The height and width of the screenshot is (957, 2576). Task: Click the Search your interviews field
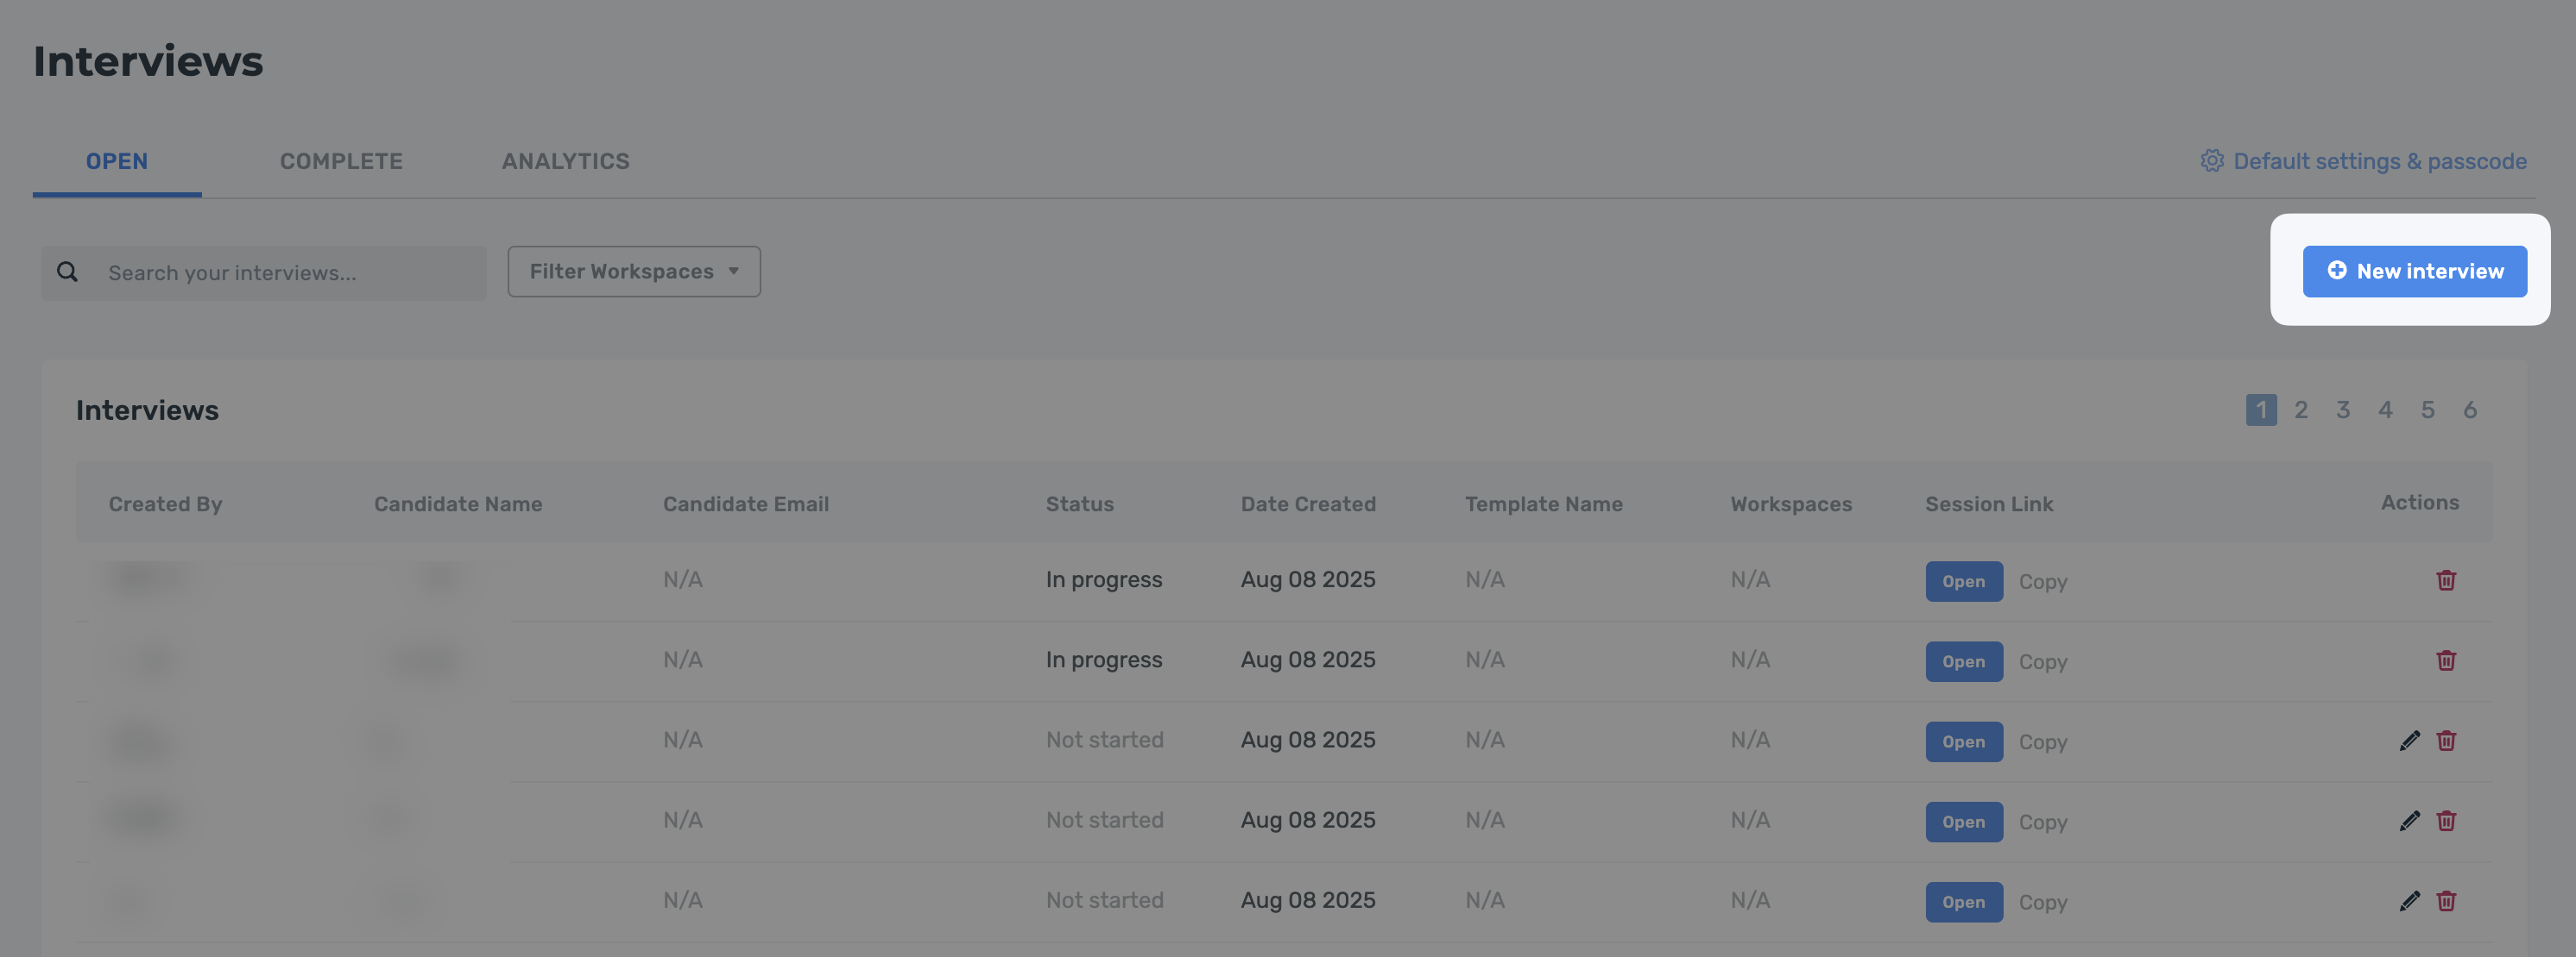[285, 272]
